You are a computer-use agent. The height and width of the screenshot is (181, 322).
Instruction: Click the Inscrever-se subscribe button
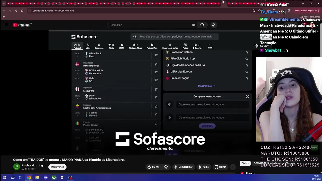click(57, 167)
